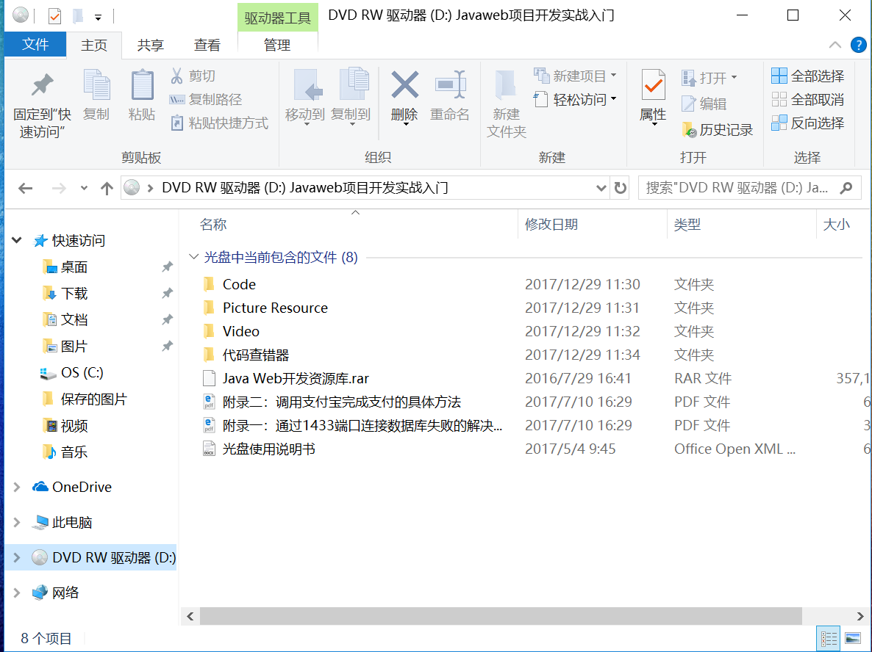Minimize the ribbon with the chevron
872x652 pixels.
click(x=835, y=45)
